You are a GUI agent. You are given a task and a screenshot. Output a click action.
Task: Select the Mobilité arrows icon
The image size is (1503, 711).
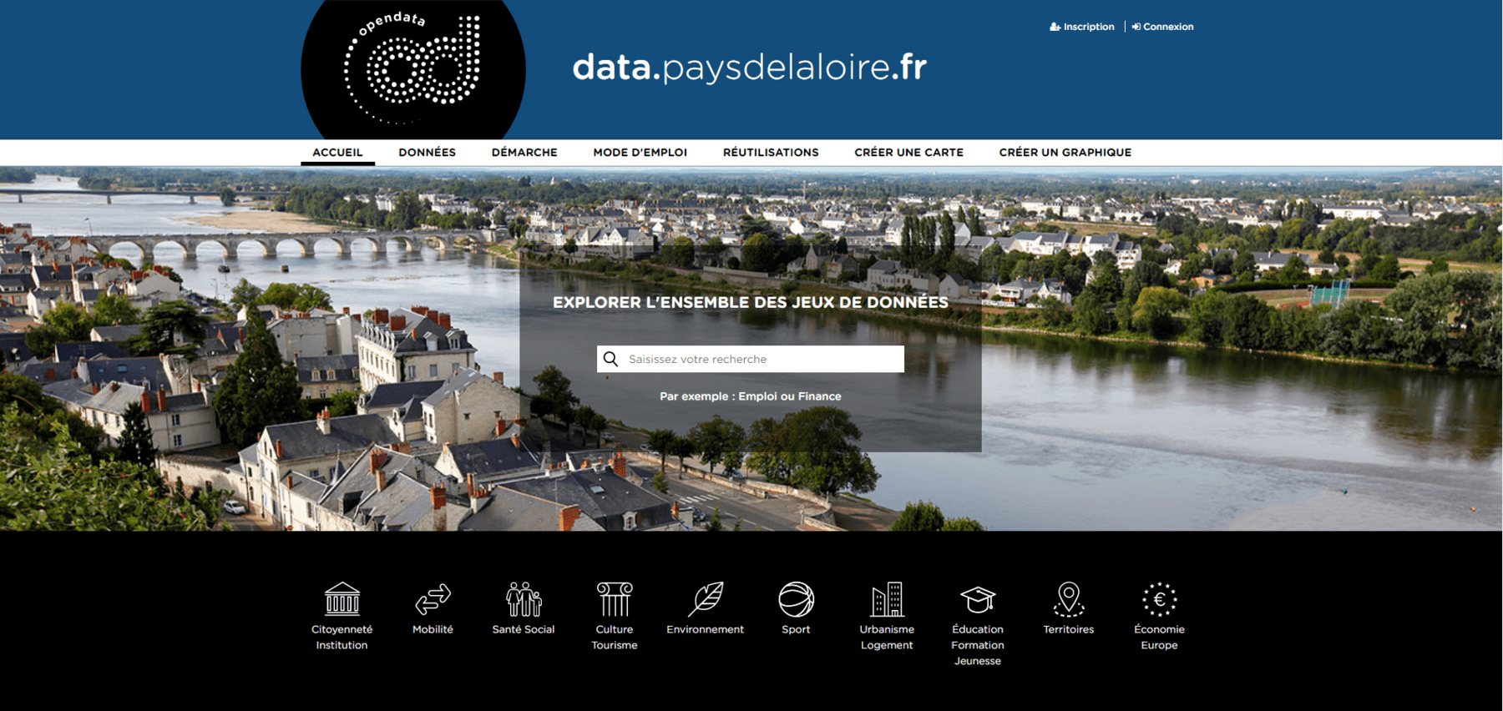click(x=433, y=599)
